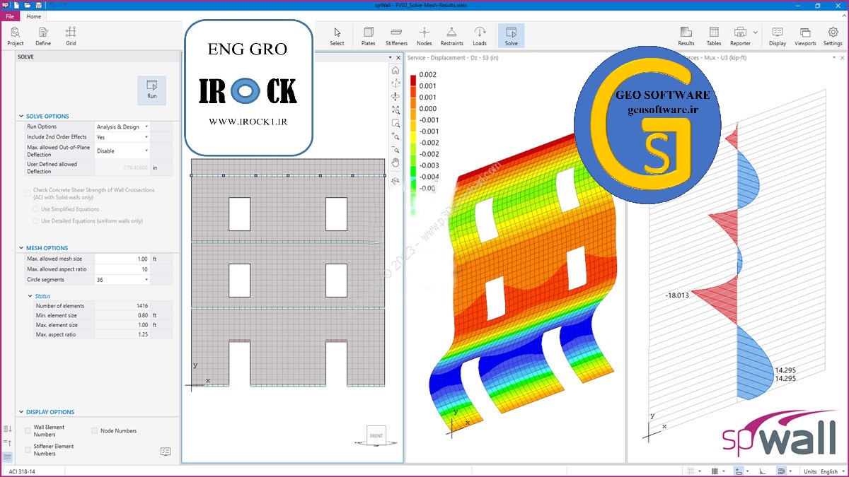
Task: Edit the Max. allowed mesh size field
Action: coord(122,259)
